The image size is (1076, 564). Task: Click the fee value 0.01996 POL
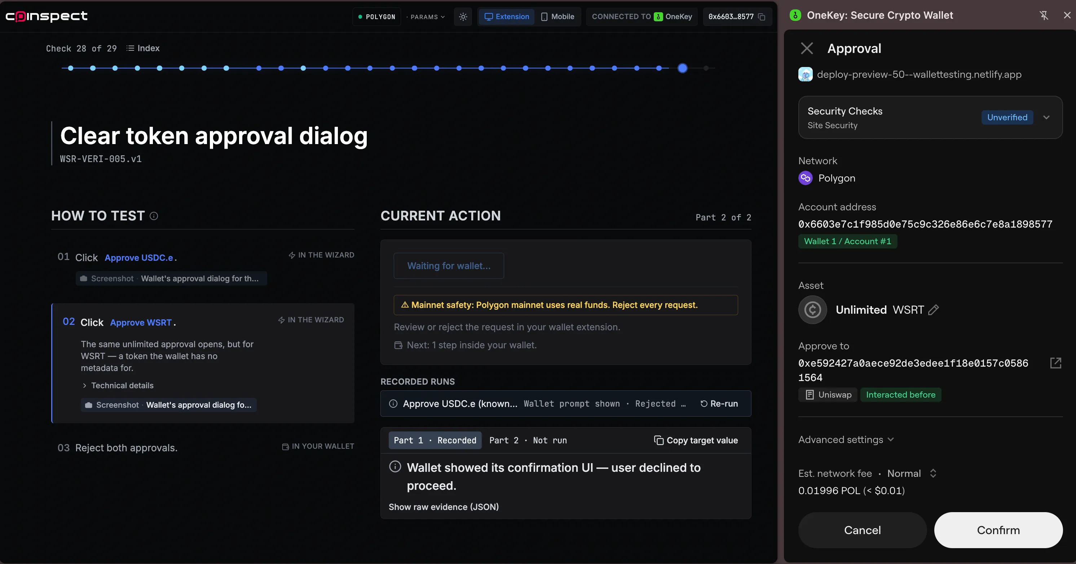[851, 491]
